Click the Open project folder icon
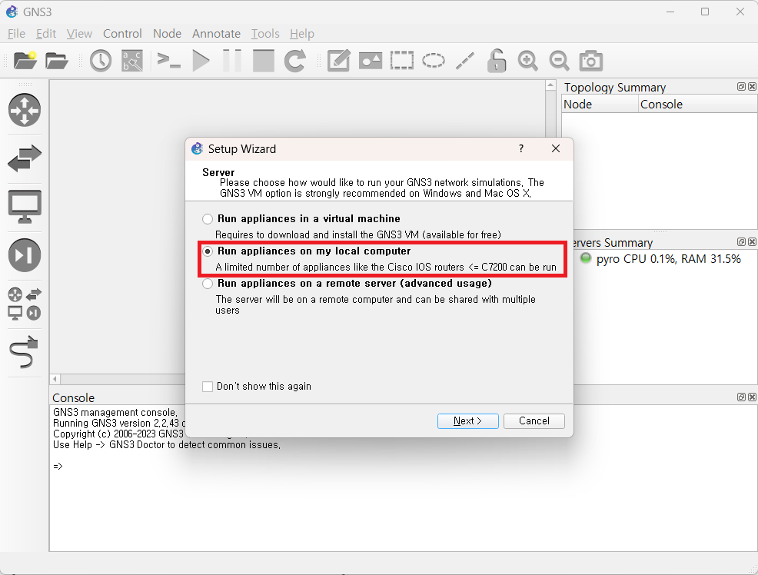The height and width of the screenshot is (575, 758). point(57,61)
